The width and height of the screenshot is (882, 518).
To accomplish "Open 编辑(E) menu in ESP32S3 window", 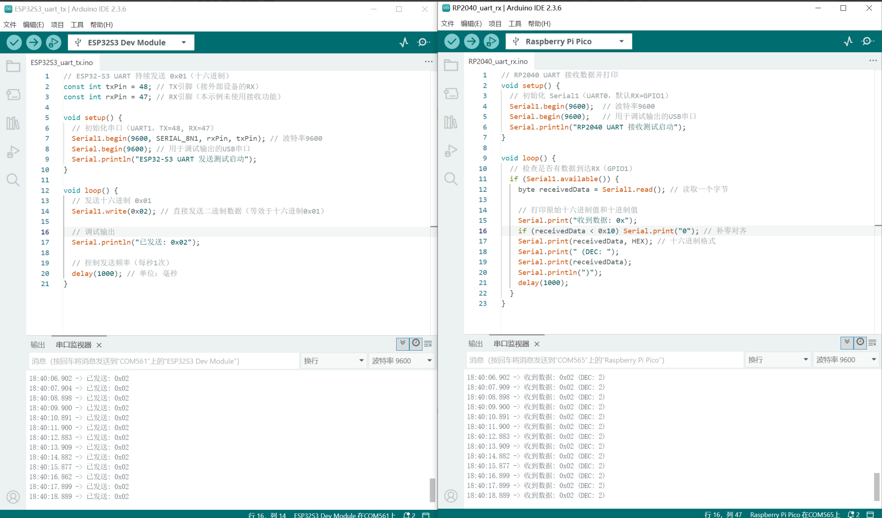I will (x=33, y=24).
